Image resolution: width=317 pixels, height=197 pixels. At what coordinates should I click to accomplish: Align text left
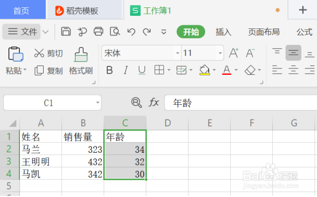tap(277, 70)
